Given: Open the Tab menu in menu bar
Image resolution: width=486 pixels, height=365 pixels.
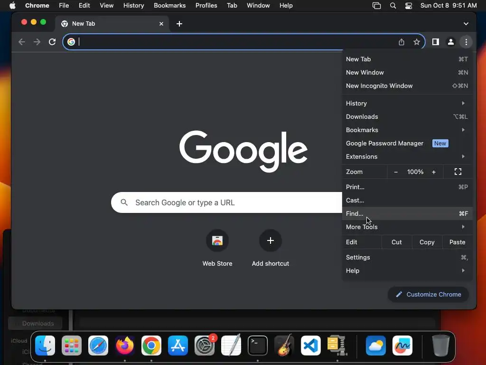Looking at the screenshot, I should pyautogui.click(x=232, y=6).
